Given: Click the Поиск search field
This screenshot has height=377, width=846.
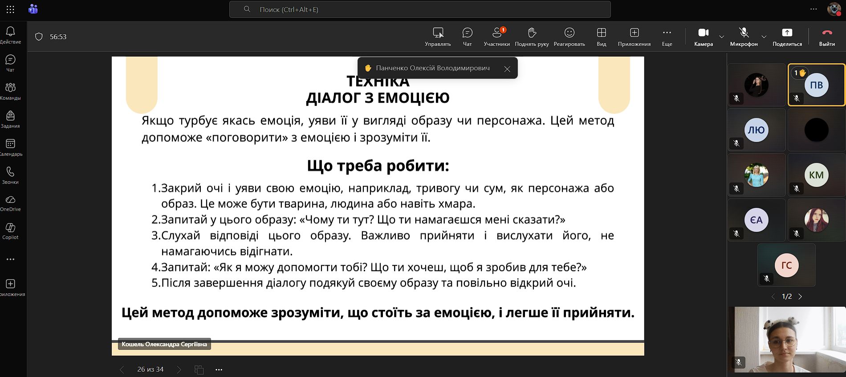Looking at the screenshot, I should [419, 9].
